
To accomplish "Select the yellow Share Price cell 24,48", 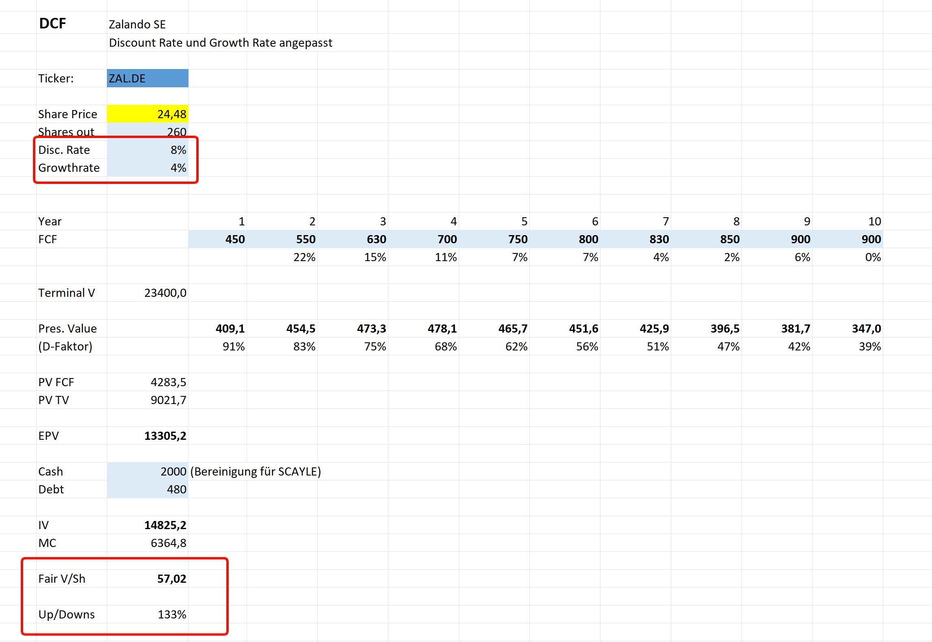I will coord(147,114).
